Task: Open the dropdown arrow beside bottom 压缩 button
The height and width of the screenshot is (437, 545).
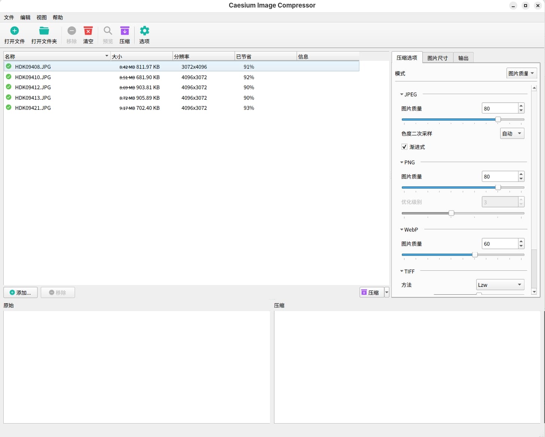Action: 387,292
